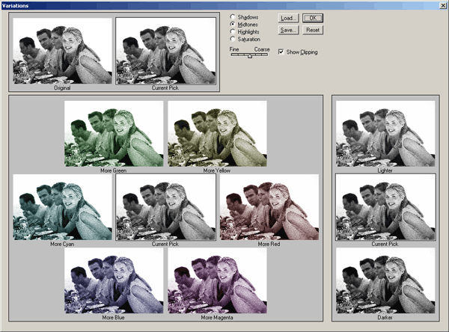Click the Darker thumbnail
The height and width of the screenshot is (332, 449).
pyautogui.click(x=385, y=280)
